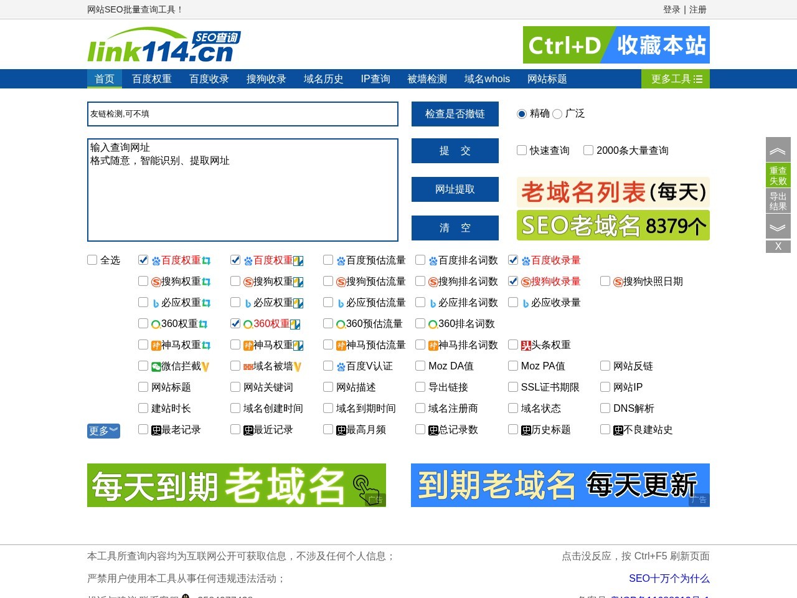This screenshot has width=797, height=598.
Task: Click the Baidu paw icon beside 百度V认证
Action: point(341,367)
